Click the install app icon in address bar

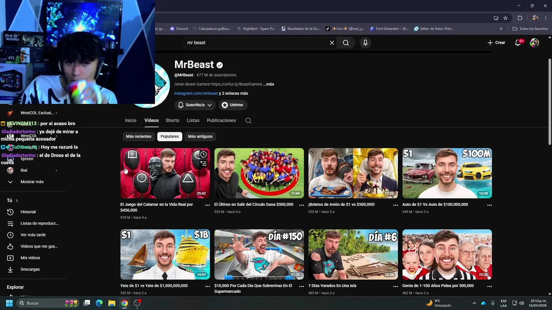pos(496,18)
